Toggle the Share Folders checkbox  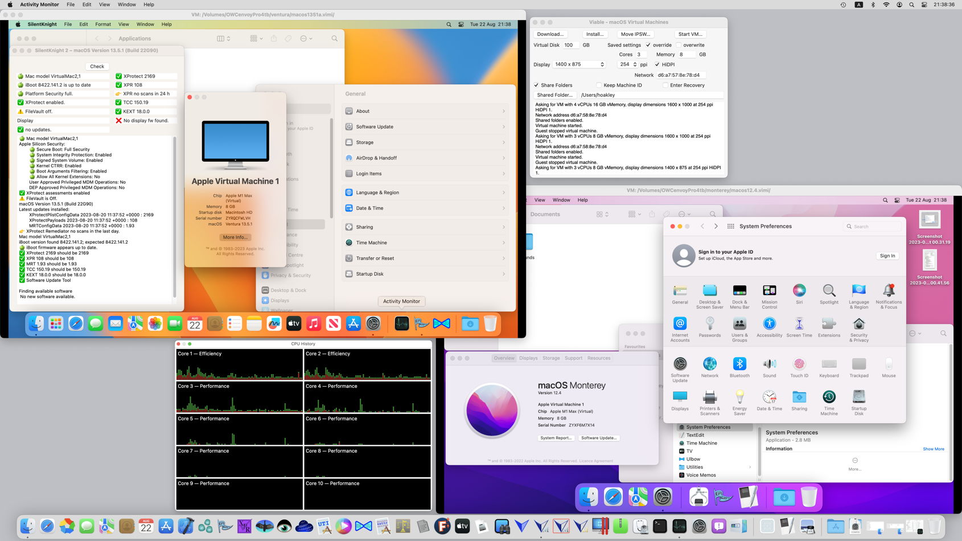pyautogui.click(x=536, y=85)
